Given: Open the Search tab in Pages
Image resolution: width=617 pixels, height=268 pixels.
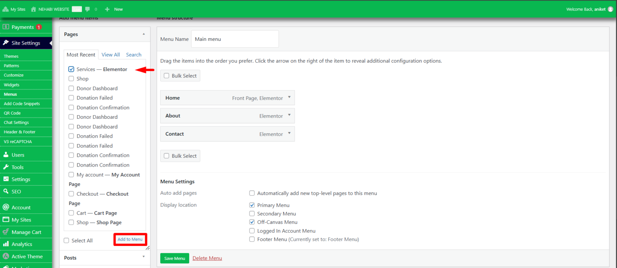Looking at the screenshot, I should pos(134,55).
